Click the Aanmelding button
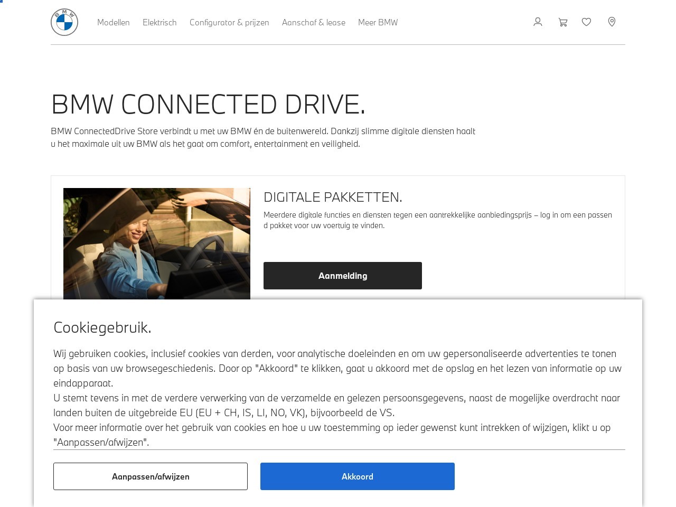Image resolution: width=676 pixels, height=507 pixels. [x=343, y=276]
